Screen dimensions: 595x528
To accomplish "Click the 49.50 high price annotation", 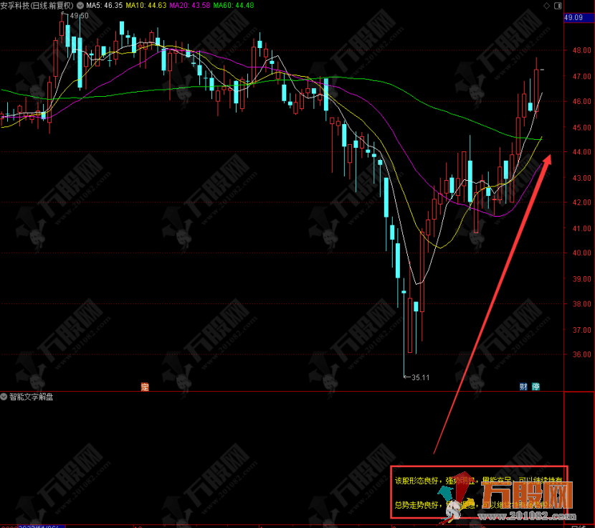I will coord(80,16).
